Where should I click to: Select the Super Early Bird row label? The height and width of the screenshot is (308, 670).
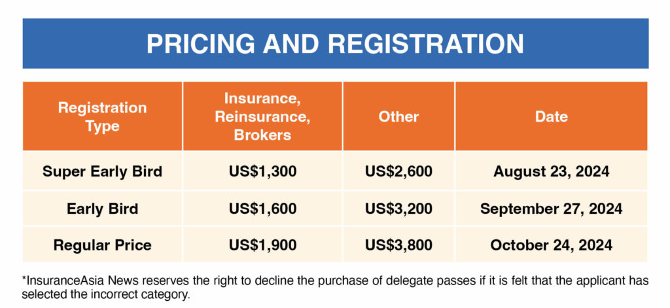[103, 172]
